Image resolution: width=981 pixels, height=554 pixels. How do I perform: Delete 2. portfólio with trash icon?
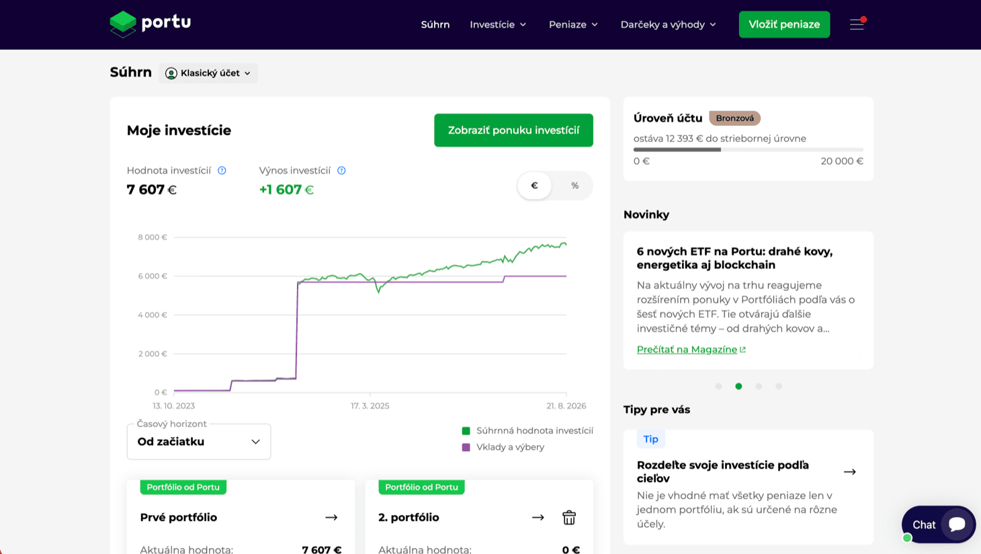point(569,517)
